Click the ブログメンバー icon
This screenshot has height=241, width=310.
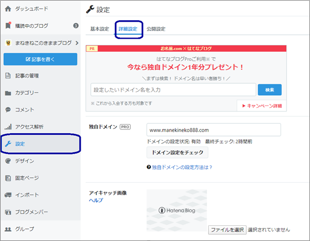pyautogui.click(x=8, y=212)
